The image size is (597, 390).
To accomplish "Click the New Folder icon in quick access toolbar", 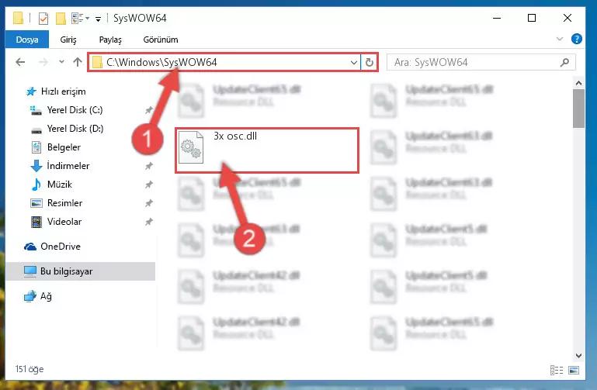I will pyautogui.click(x=61, y=19).
